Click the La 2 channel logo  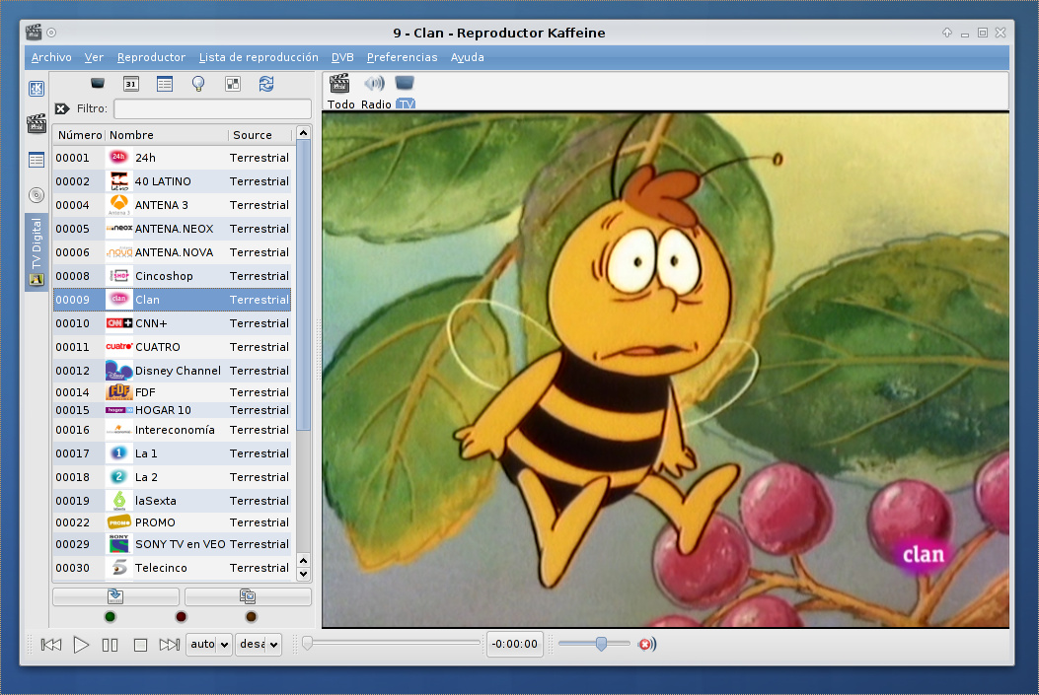click(x=119, y=476)
